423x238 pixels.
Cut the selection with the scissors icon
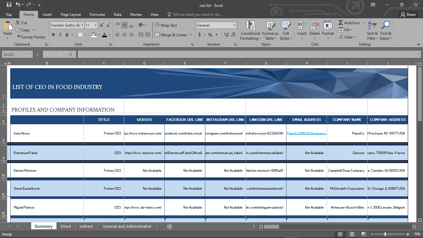[x=18, y=23]
